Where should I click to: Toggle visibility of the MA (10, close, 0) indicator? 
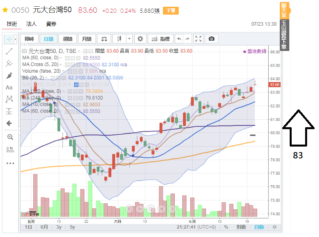[67, 105]
